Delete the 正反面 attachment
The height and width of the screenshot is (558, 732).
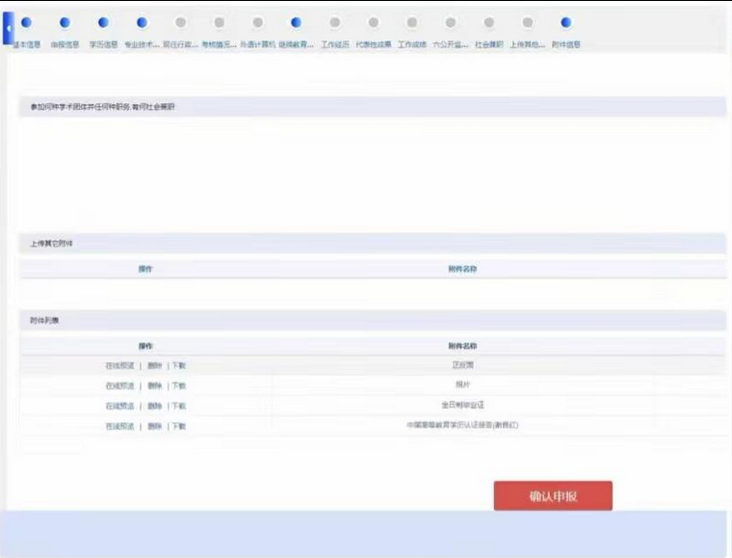[154, 365]
